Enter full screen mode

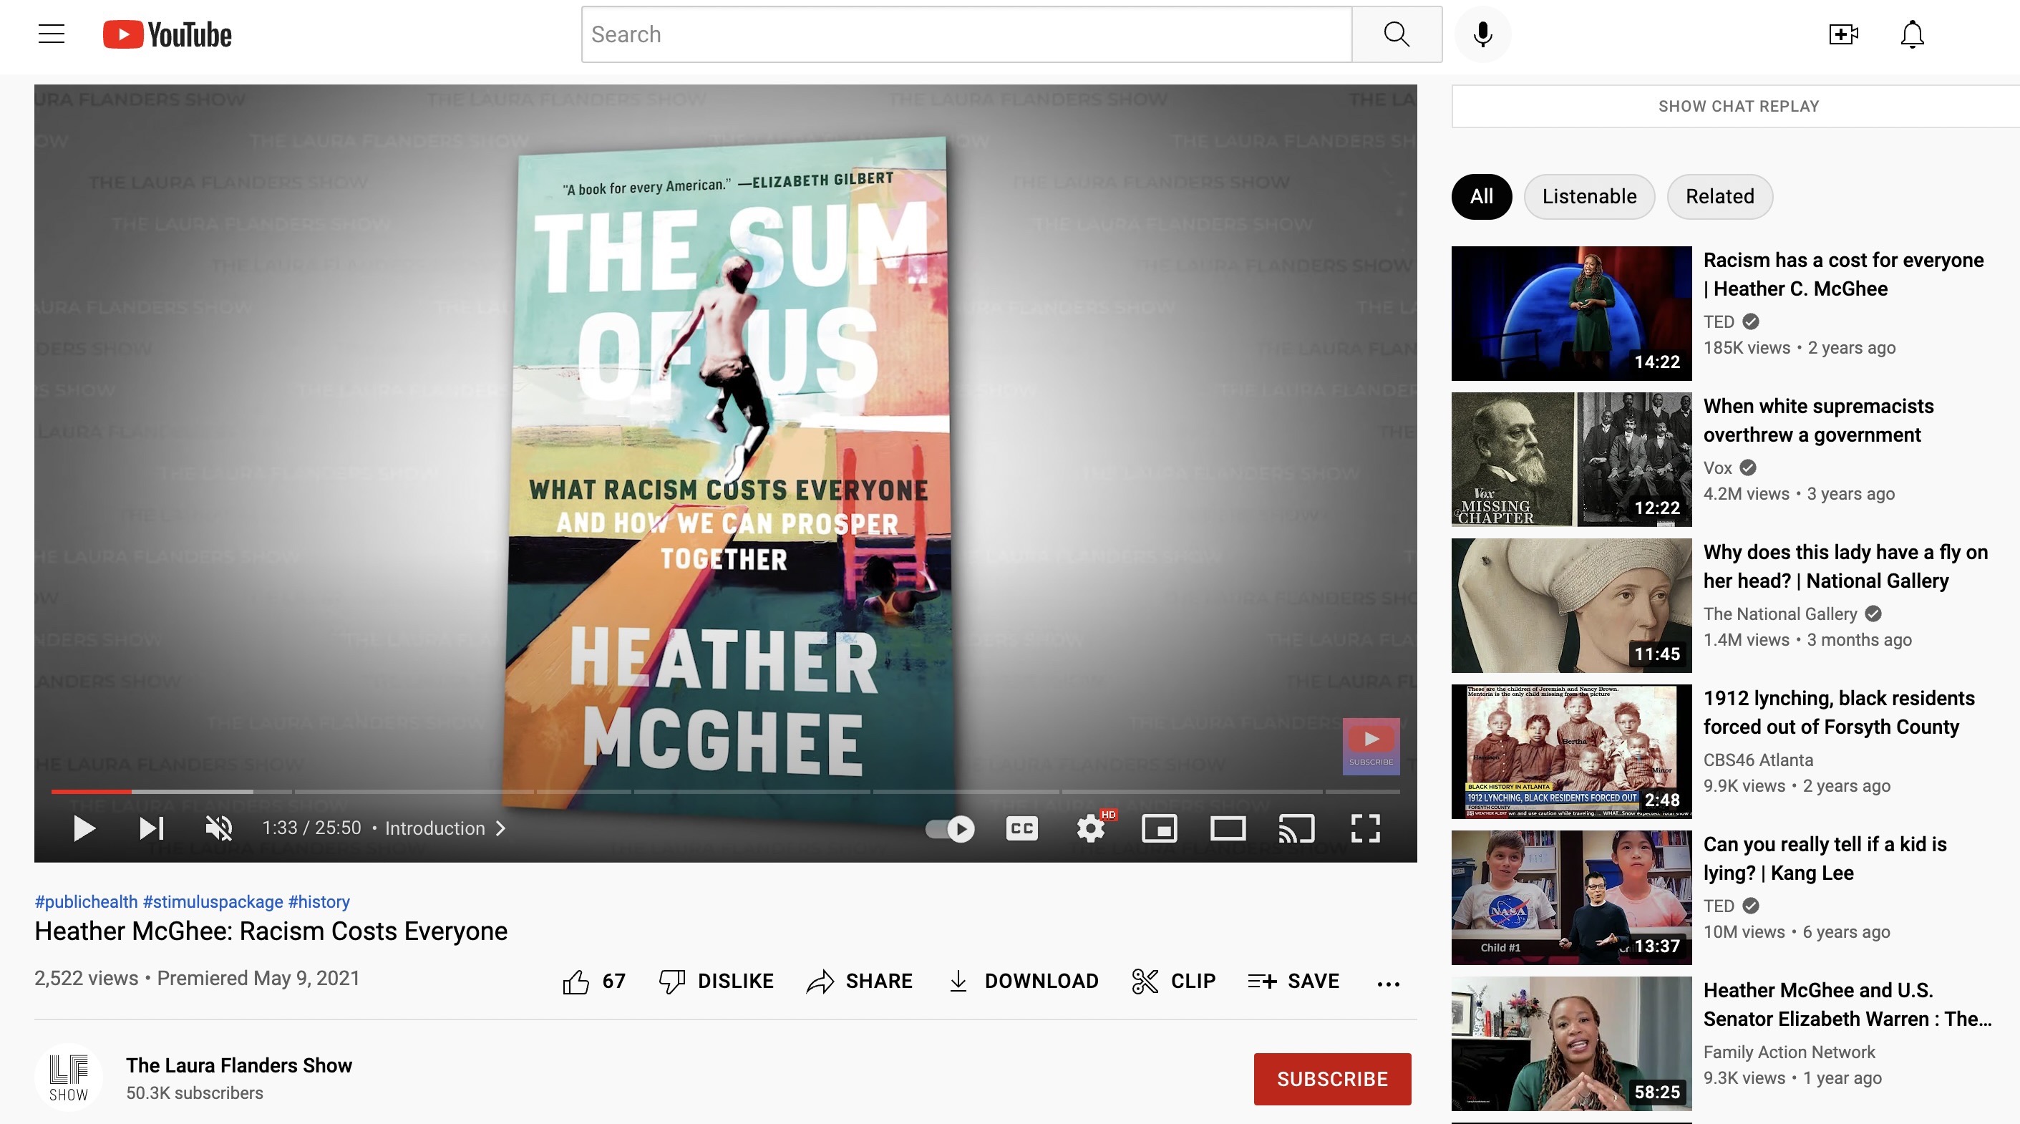point(1365,829)
